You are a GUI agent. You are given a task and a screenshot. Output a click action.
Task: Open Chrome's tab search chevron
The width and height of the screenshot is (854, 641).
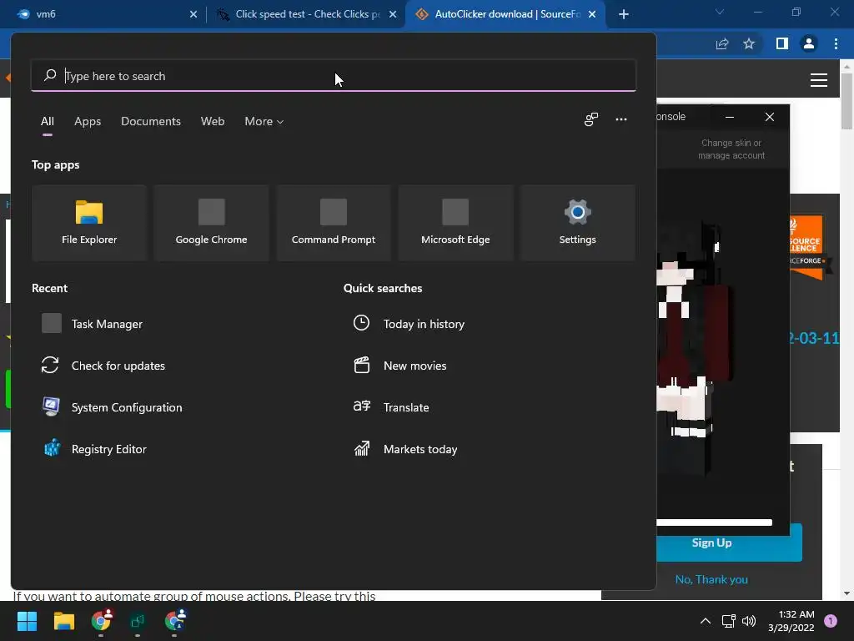click(720, 12)
